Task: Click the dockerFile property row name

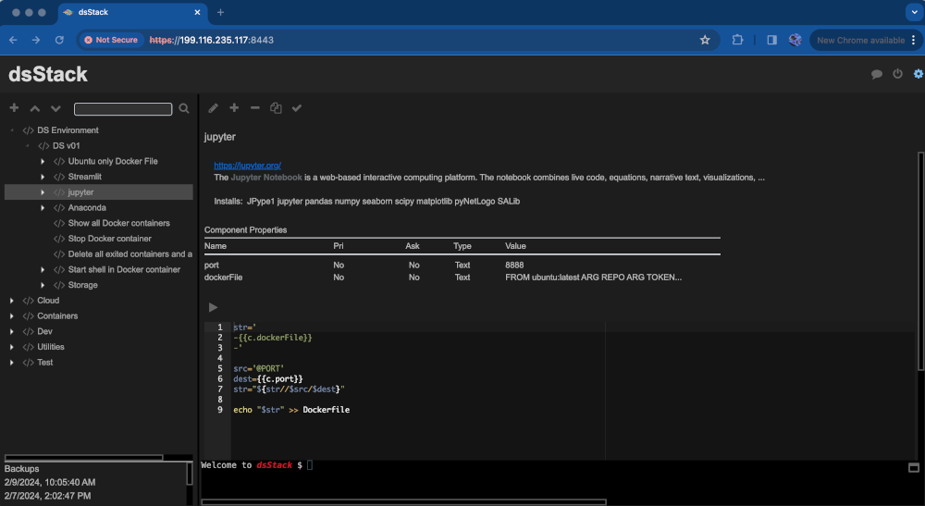Action: click(x=223, y=278)
